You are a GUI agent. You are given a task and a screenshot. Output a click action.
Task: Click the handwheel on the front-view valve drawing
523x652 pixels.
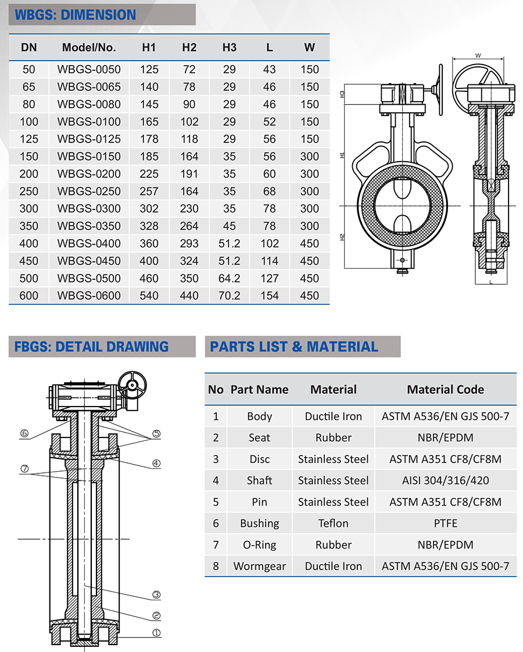point(439,89)
